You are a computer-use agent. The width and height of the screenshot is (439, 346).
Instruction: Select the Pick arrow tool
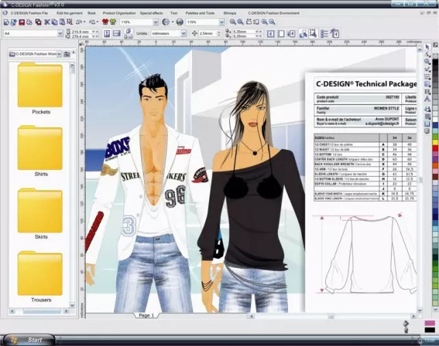(x=427, y=47)
